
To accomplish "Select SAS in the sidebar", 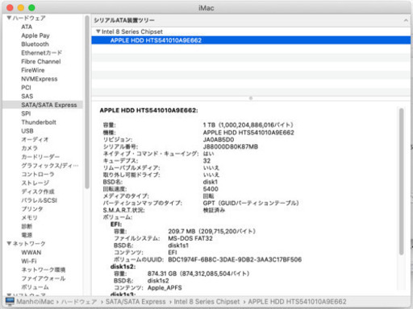I will click(27, 97).
